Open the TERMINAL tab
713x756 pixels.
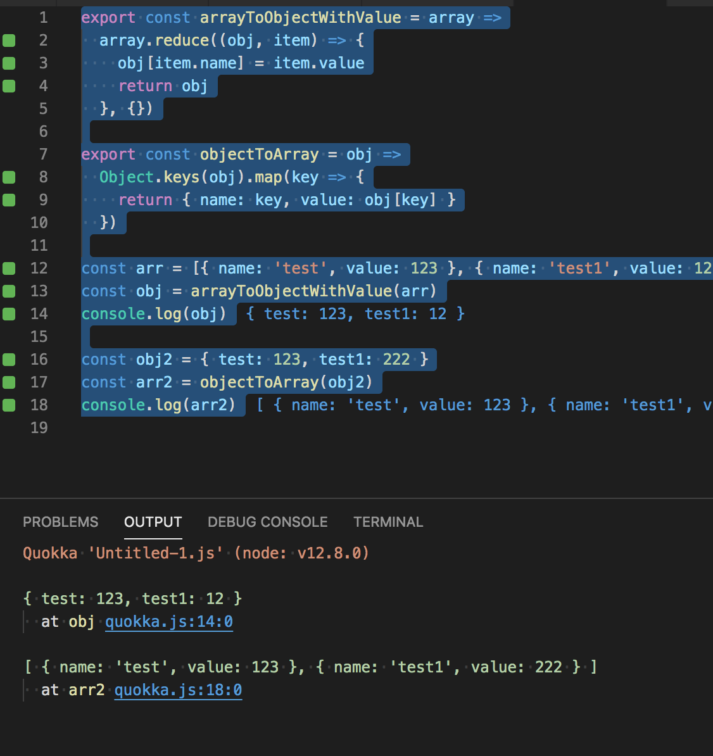click(x=388, y=522)
